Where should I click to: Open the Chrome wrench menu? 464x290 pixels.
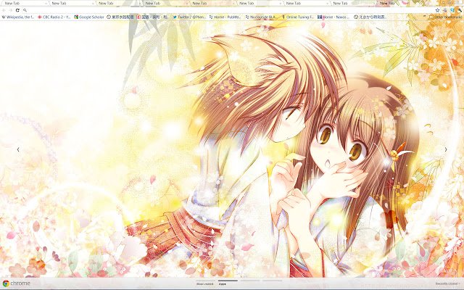[460, 10]
